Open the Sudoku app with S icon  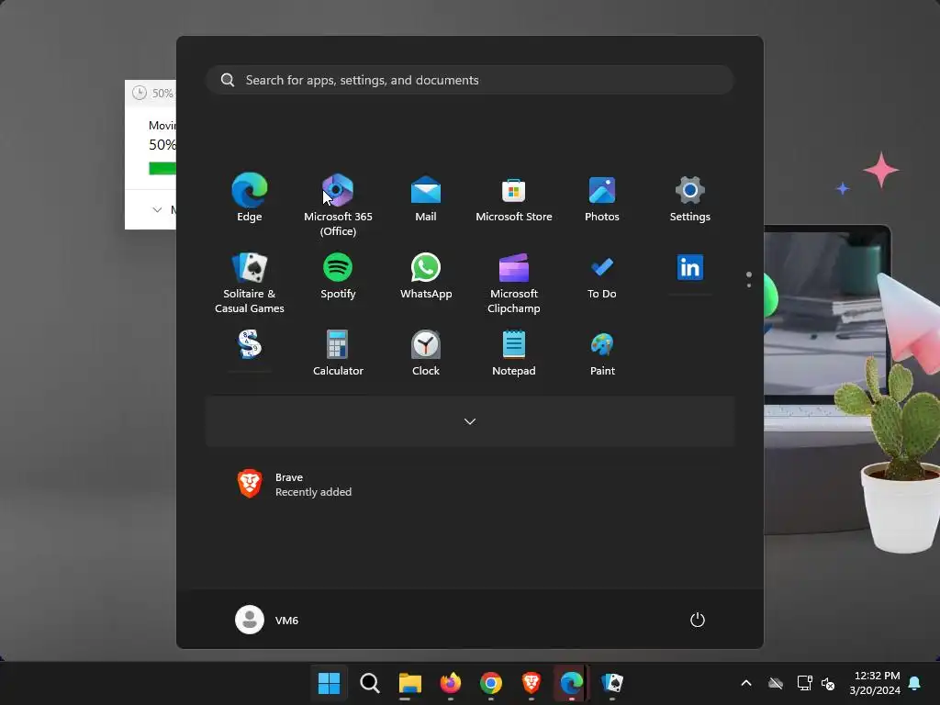coord(250,345)
